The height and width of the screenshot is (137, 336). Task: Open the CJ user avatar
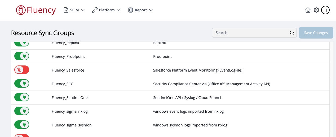(x=325, y=10)
